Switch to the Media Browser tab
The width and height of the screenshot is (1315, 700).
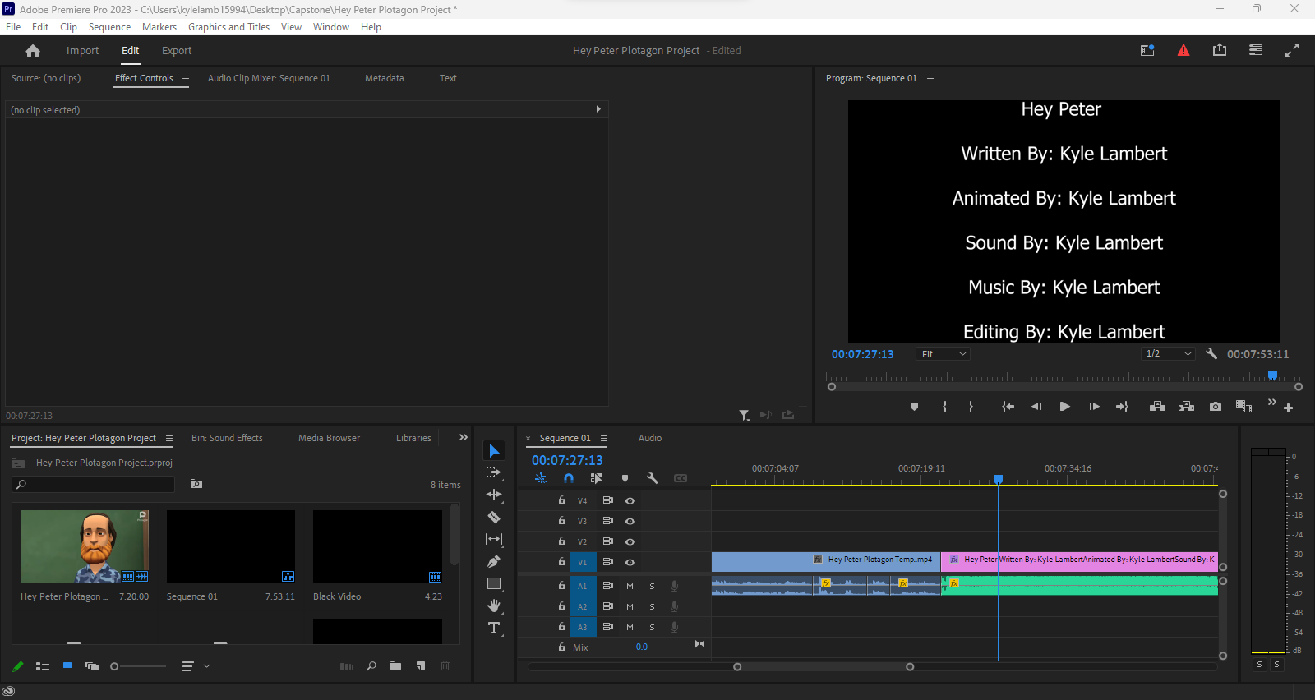tap(329, 438)
